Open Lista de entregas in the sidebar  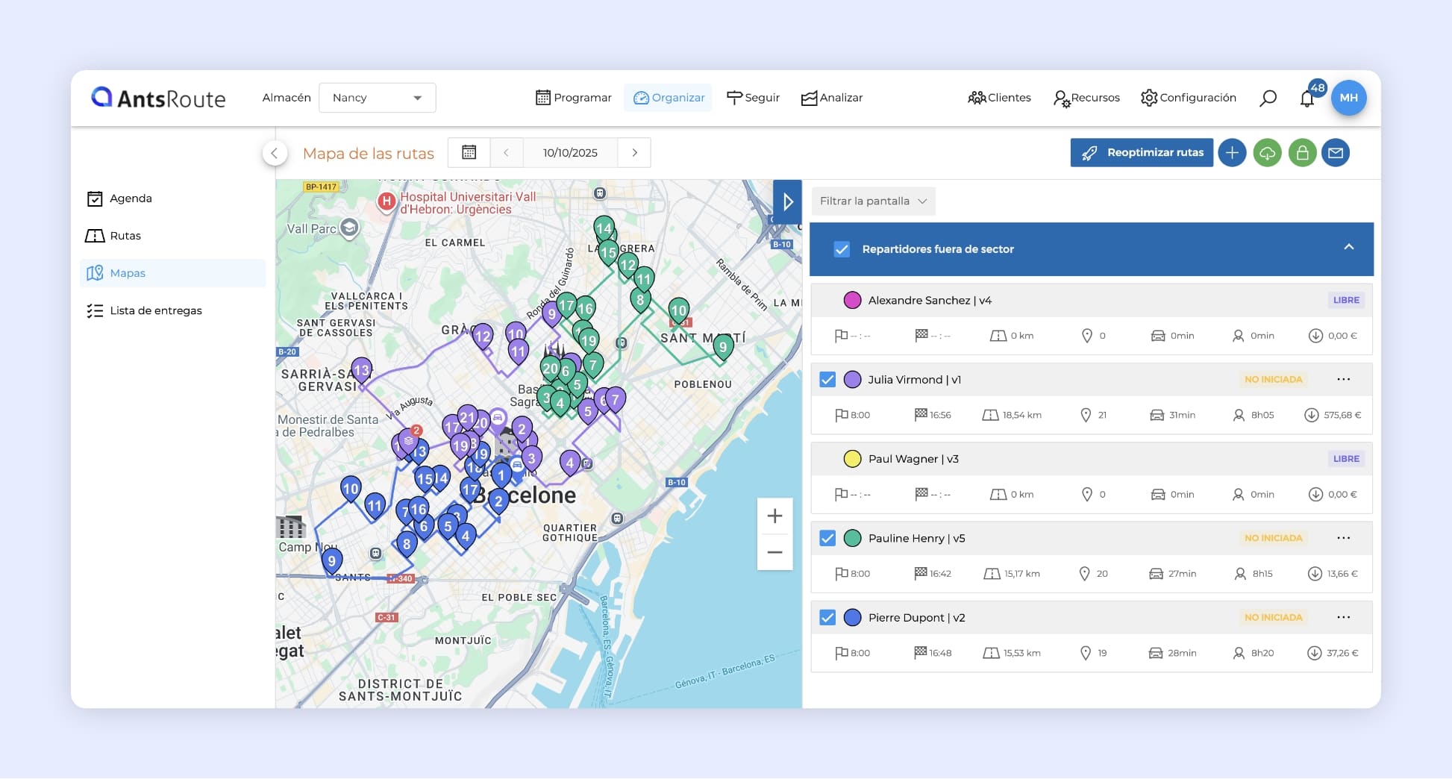(156, 310)
